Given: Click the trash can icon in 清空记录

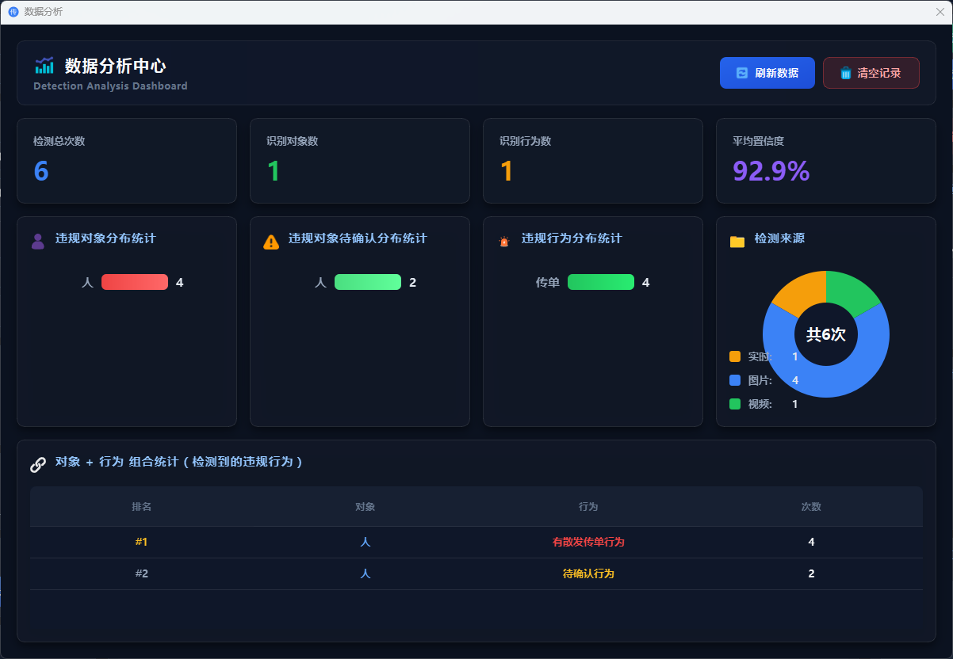Looking at the screenshot, I should tap(845, 73).
